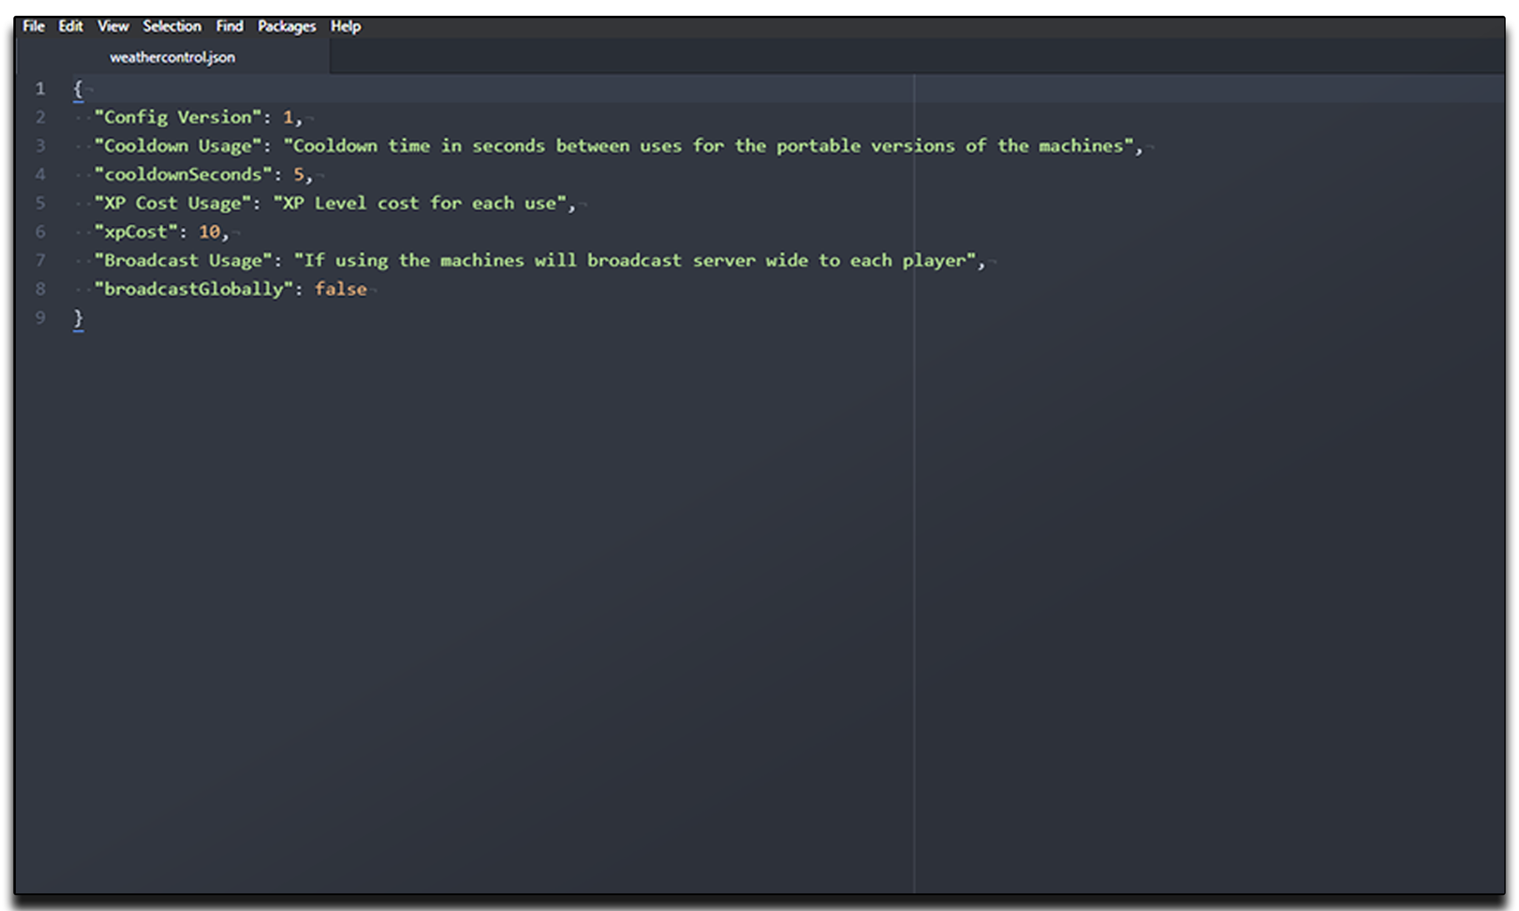Click line number 7 in gutter
Screen dimensions: 1519x911
click(41, 261)
